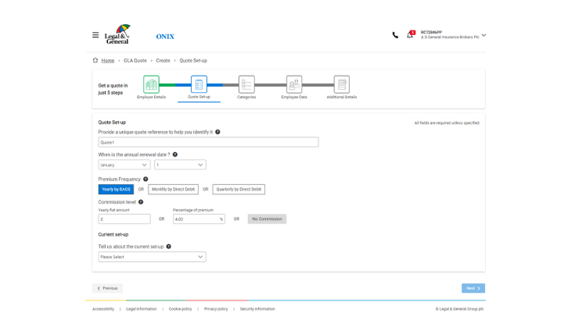
Task: Choose the No Commission button
Action: pyautogui.click(x=267, y=219)
